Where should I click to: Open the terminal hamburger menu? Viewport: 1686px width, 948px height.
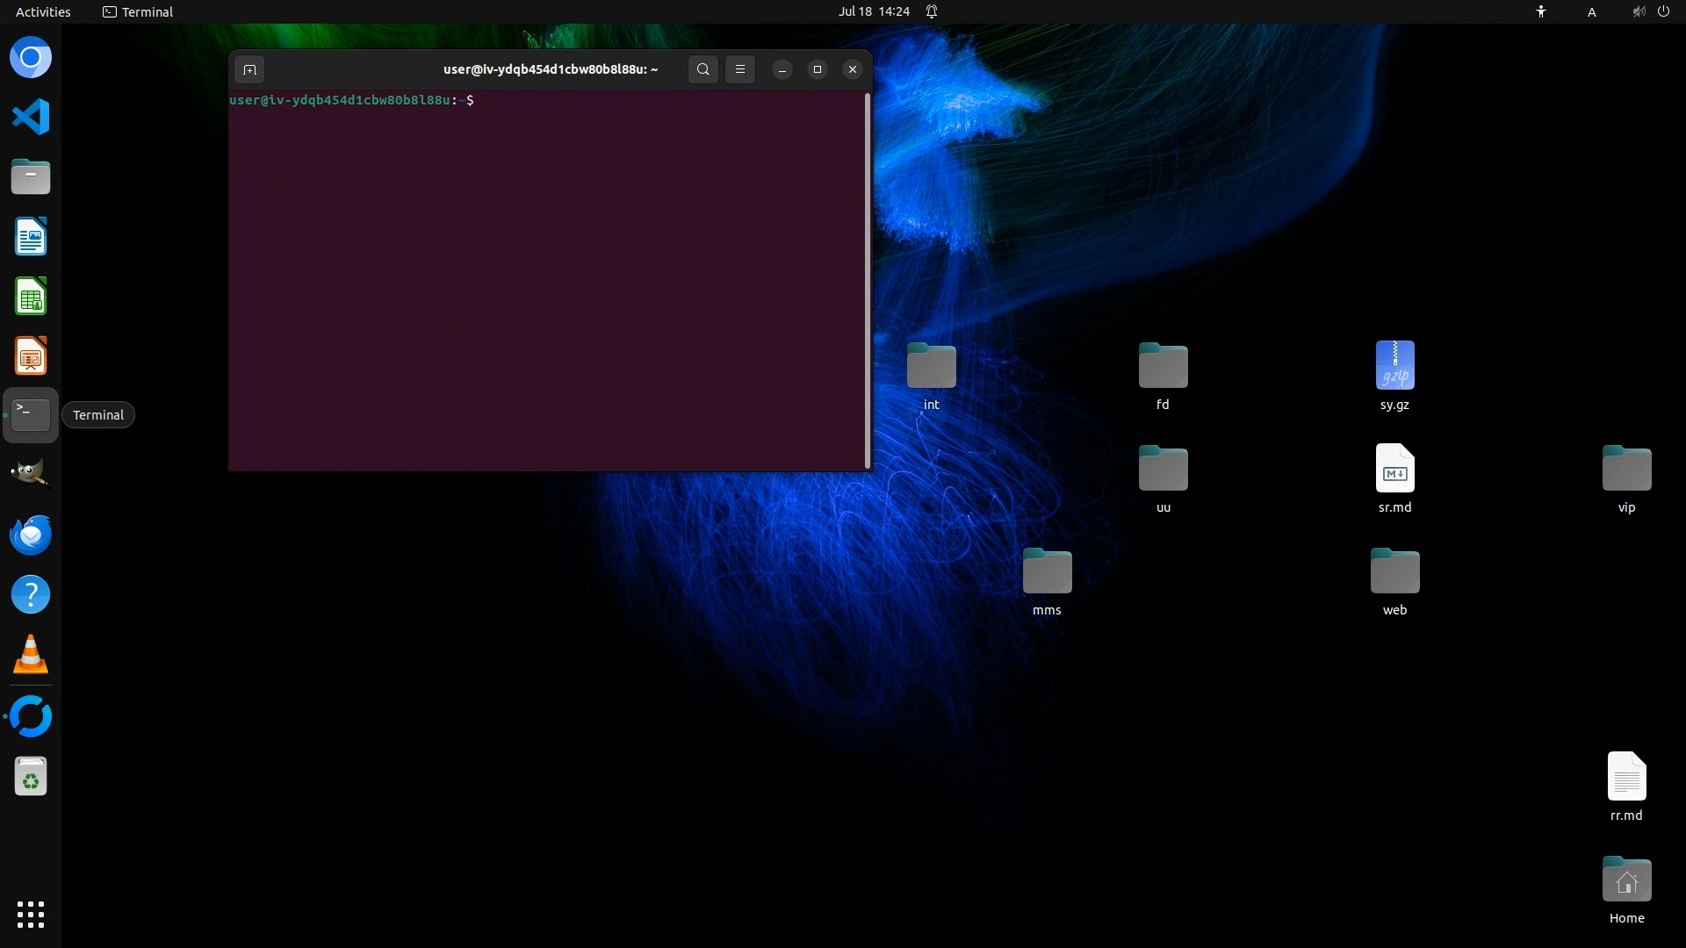point(740,69)
